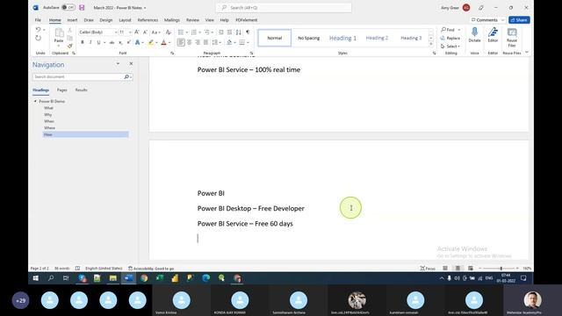562x316 pixels.
Task: Apply the No Spacing style
Action: point(308,38)
